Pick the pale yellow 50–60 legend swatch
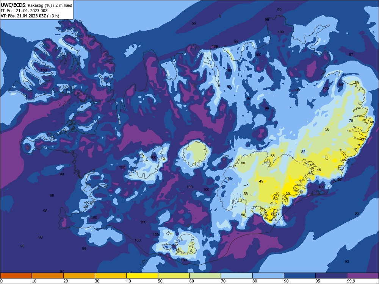The image size is (379, 284). pyautogui.click(x=174, y=276)
